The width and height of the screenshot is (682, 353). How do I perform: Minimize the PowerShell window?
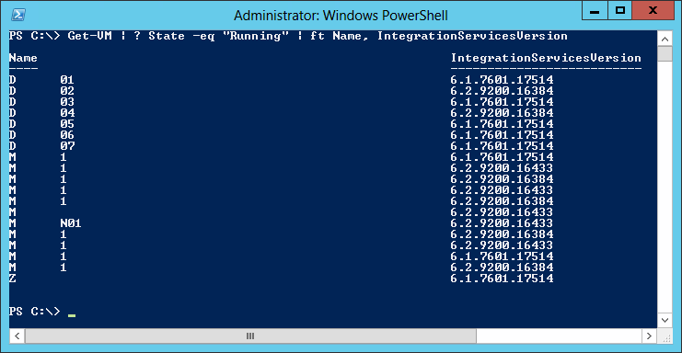595,11
